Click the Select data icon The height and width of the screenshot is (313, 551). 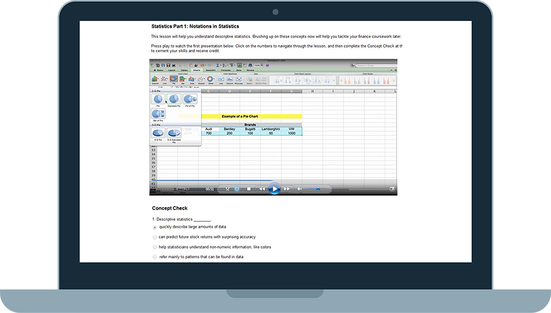point(250,80)
